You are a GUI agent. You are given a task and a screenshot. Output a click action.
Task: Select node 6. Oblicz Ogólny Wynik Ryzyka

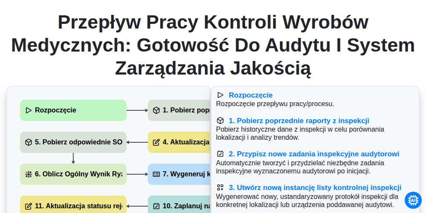point(73,174)
